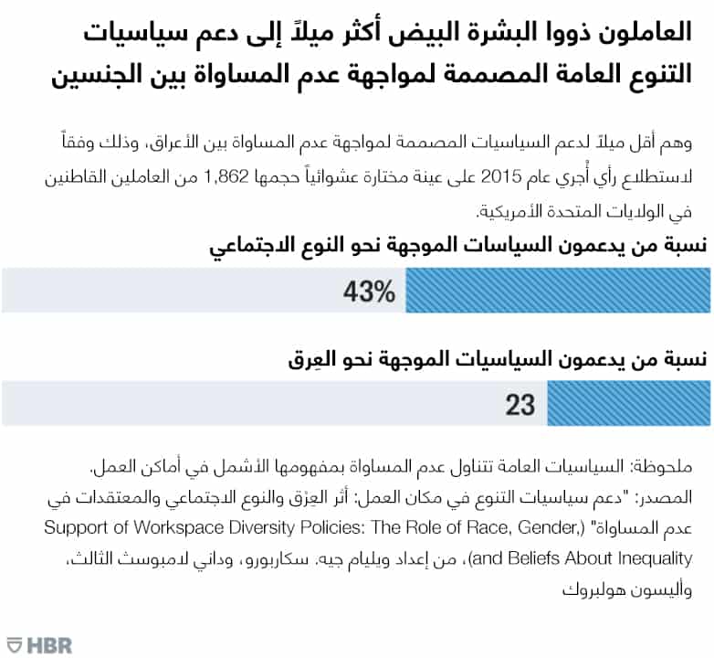
Task: Click the blue hatched 43% bar segment
Action: pos(557,291)
